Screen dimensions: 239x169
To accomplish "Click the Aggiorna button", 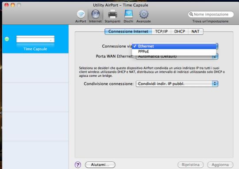I will [220, 165].
